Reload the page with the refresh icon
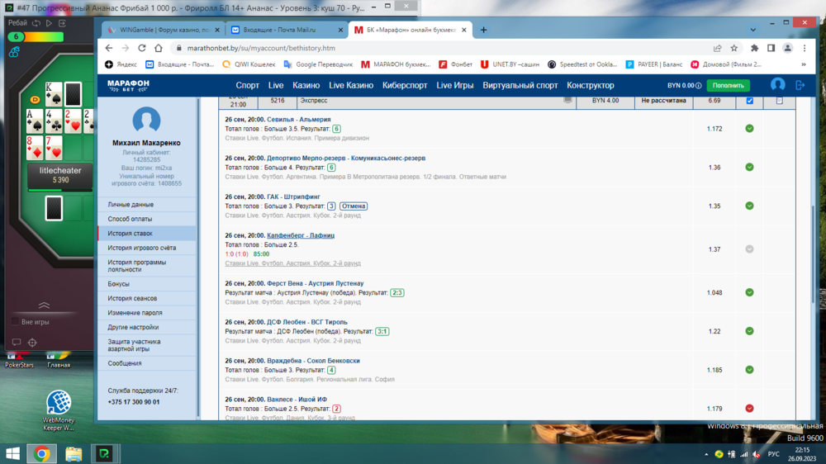This screenshot has width=826, height=464. tap(142, 48)
